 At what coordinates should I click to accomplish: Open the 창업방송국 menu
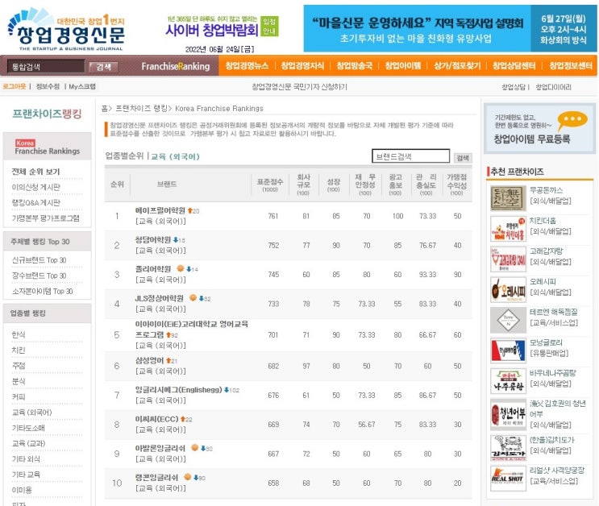[x=354, y=66]
